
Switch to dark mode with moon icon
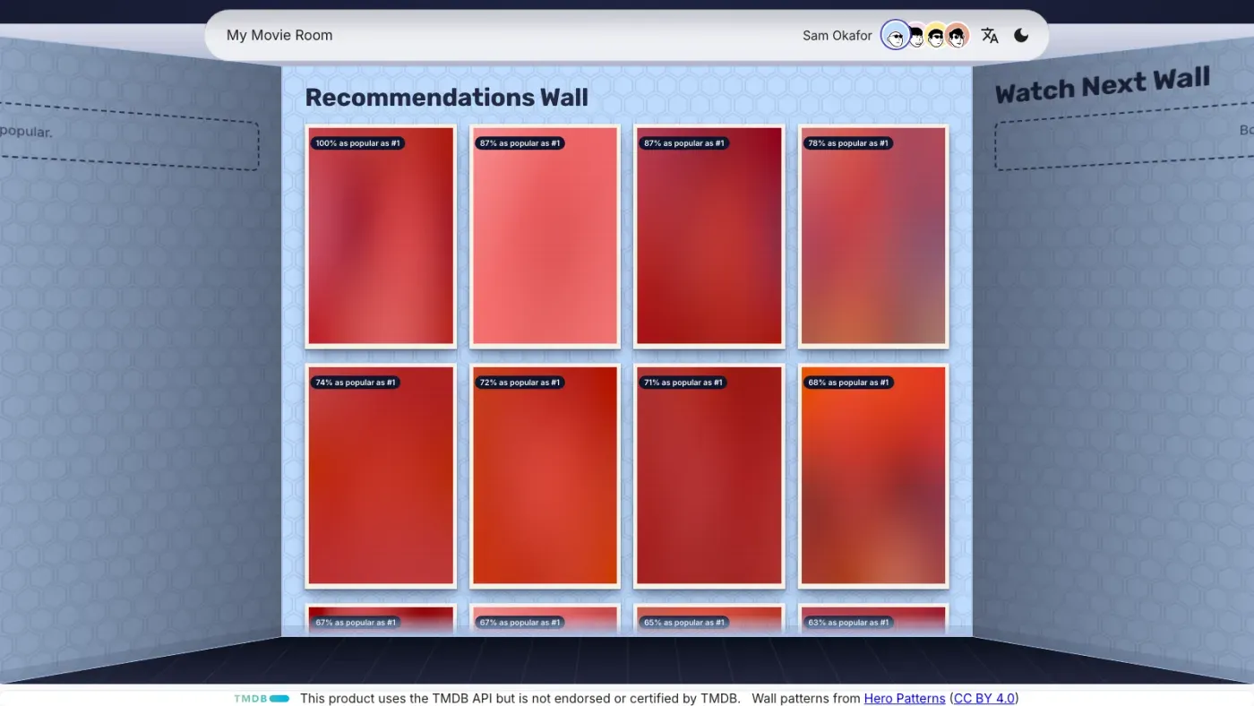[x=1021, y=36]
